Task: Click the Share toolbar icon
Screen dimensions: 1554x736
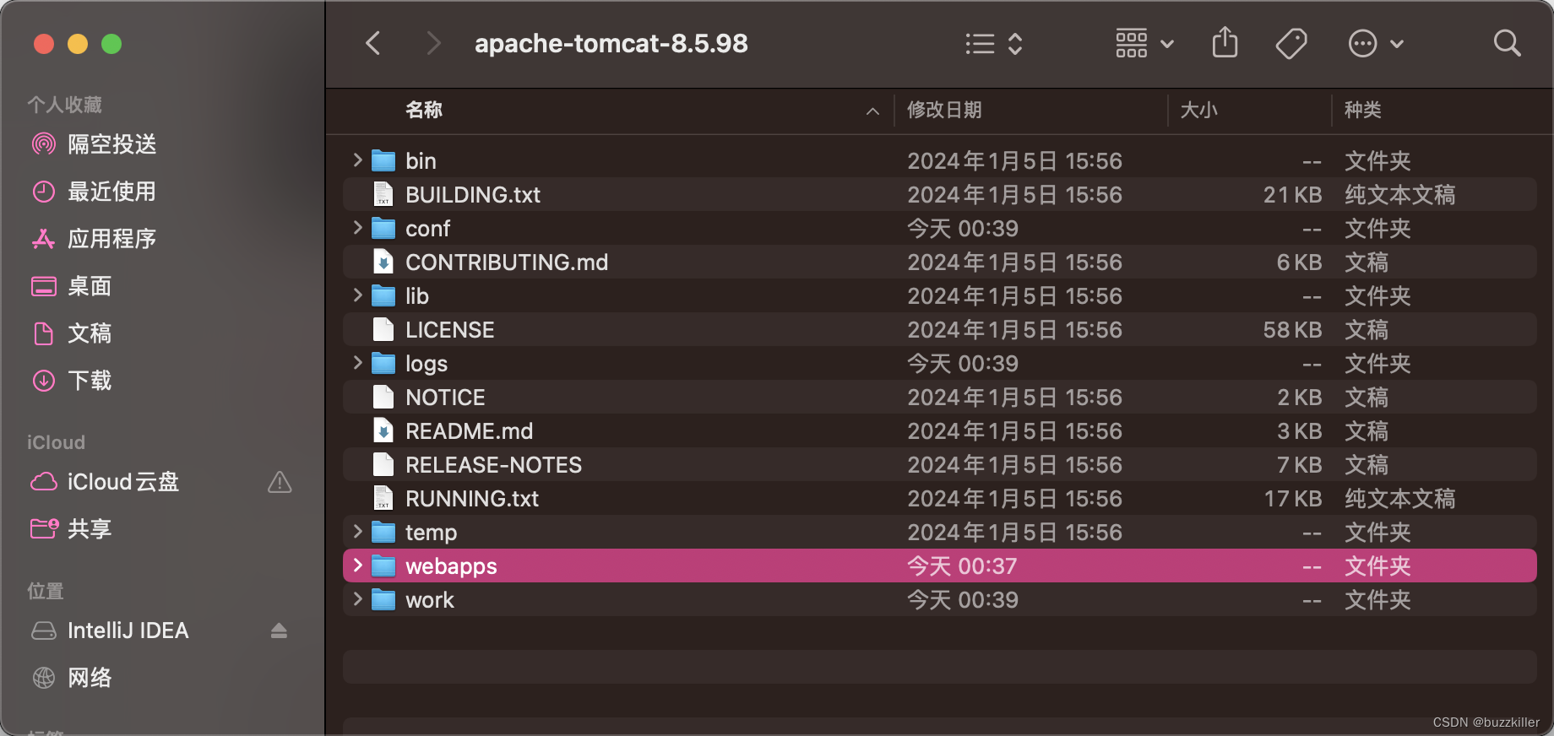Action: click(1225, 42)
